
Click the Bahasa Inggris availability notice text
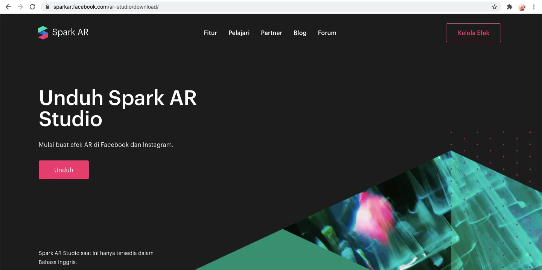click(x=96, y=258)
